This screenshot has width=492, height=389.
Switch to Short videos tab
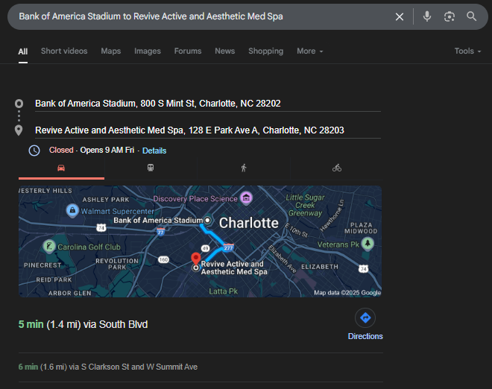64,51
